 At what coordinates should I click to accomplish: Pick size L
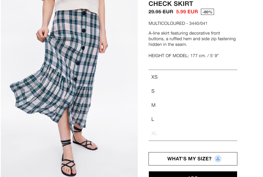click(x=193, y=119)
